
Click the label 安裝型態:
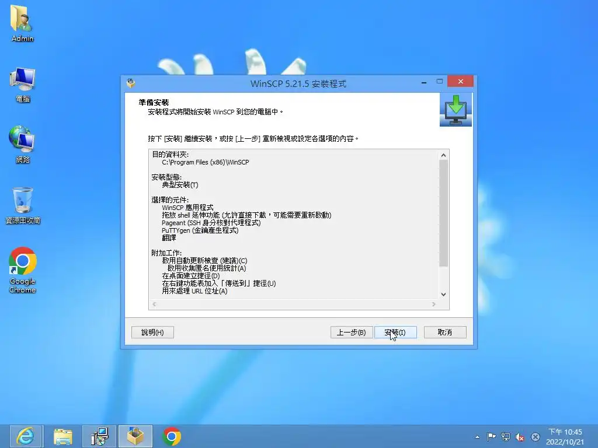(166, 177)
